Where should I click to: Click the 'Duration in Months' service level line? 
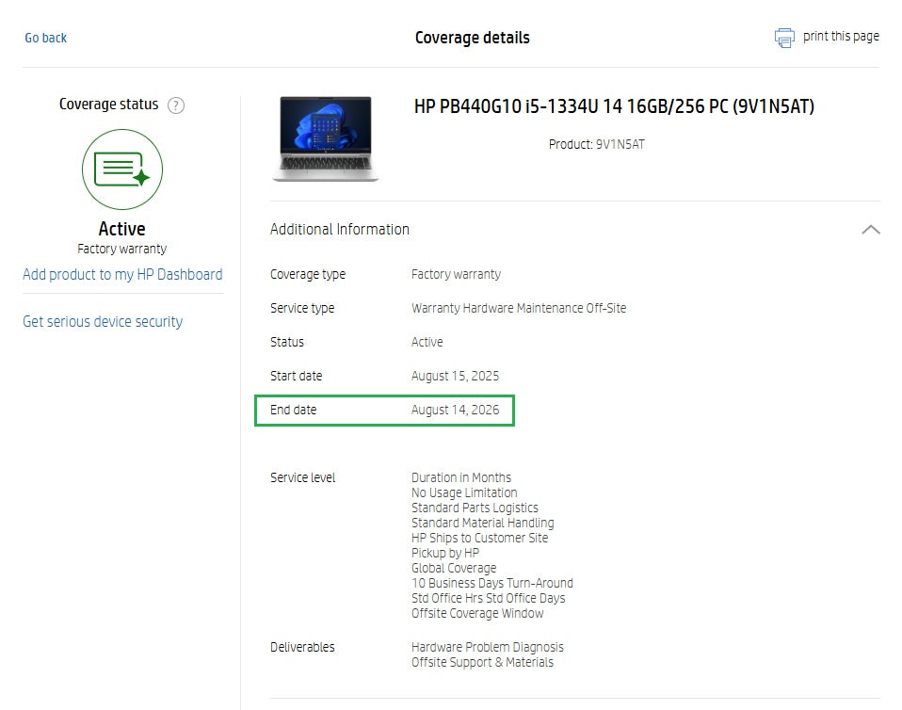tap(460, 477)
